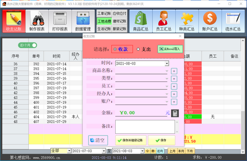This screenshot has height=161, width=247.
Task: Open the calculator next to 金额
Action: point(175,113)
